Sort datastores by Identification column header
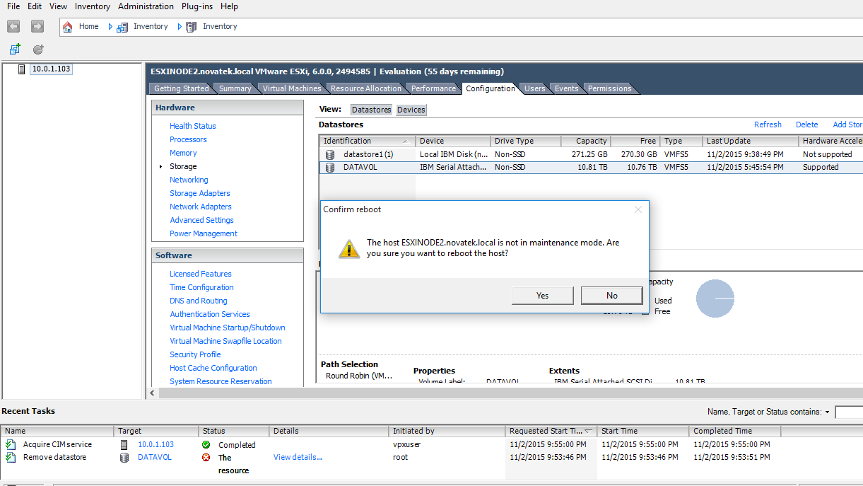 coord(367,141)
